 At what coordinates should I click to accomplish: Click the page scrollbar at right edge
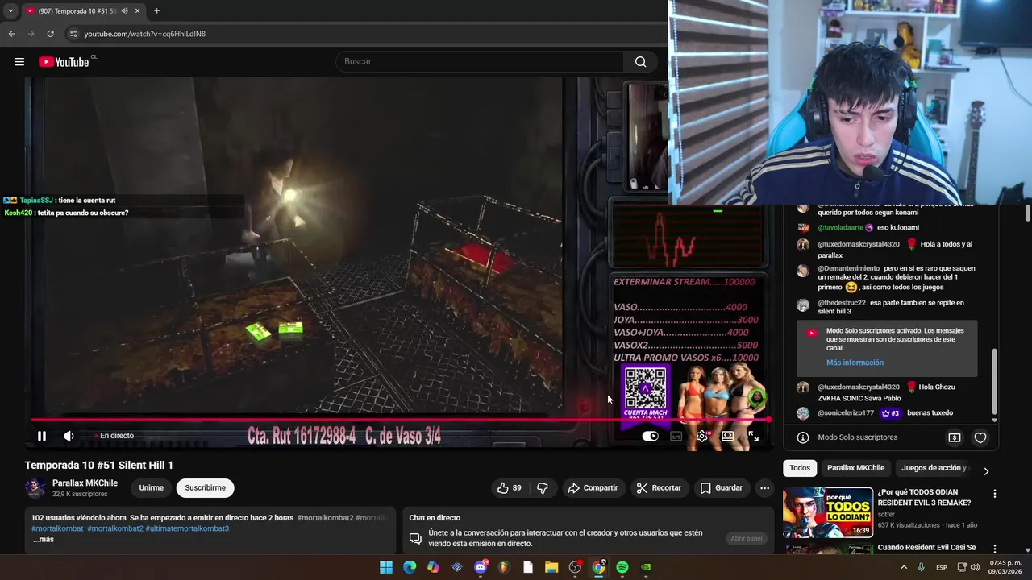[x=1028, y=213]
